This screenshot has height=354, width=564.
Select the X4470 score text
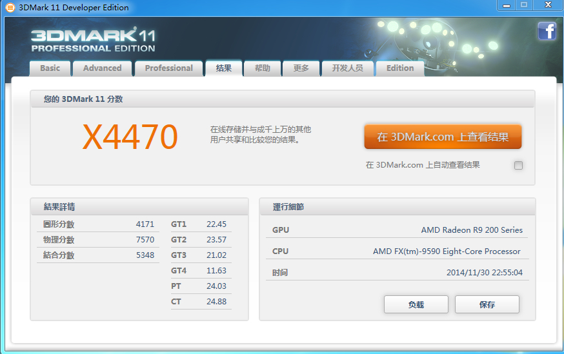coord(130,137)
